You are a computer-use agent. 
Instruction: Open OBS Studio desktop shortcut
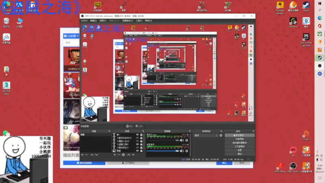click(x=293, y=168)
